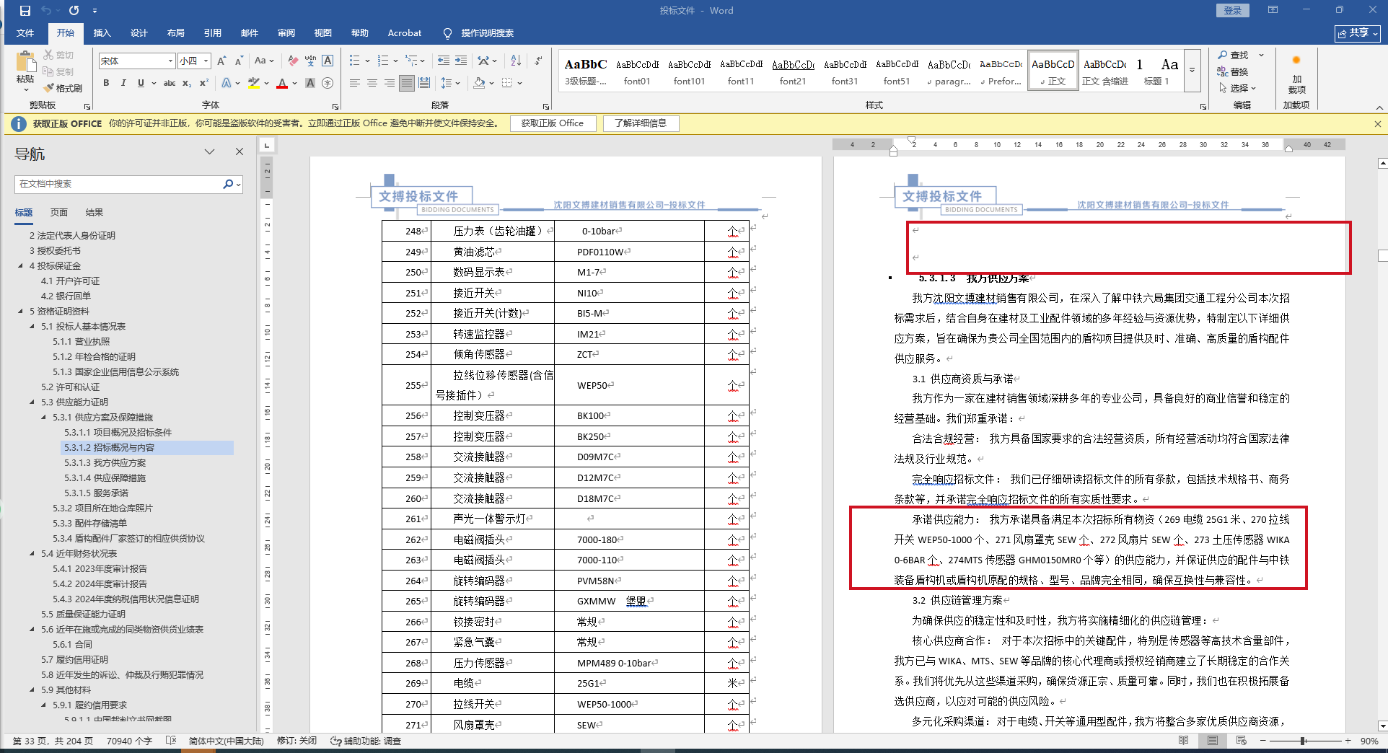Click the 在文档中搜索 search field

click(119, 184)
